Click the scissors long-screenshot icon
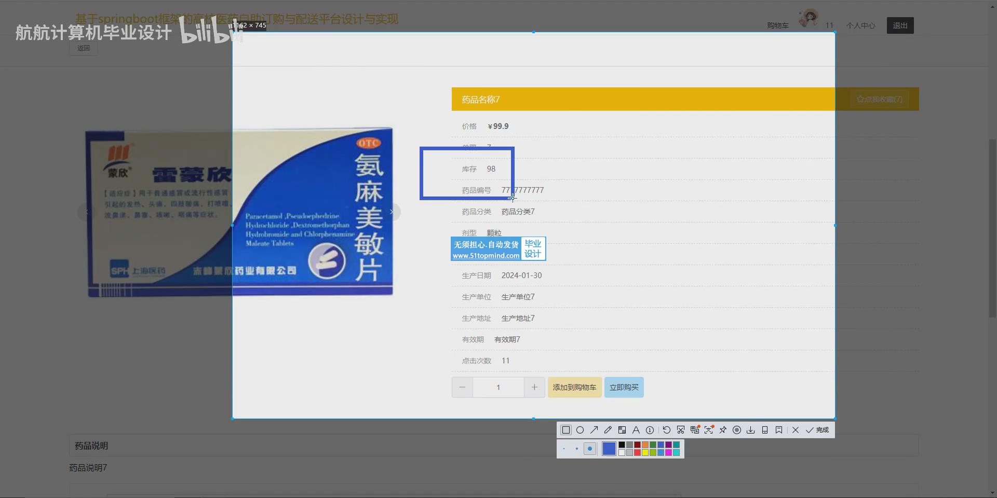This screenshot has width=997, height=498. (x=681, y=430)
